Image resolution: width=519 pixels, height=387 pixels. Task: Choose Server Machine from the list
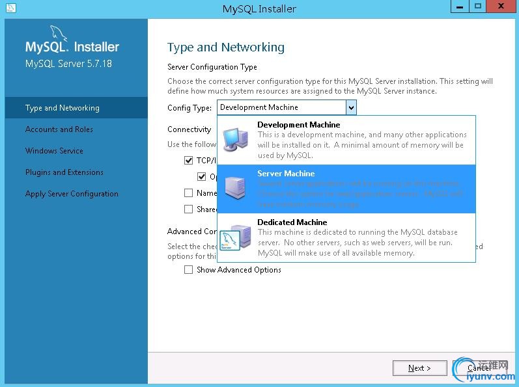pos(346,189)
